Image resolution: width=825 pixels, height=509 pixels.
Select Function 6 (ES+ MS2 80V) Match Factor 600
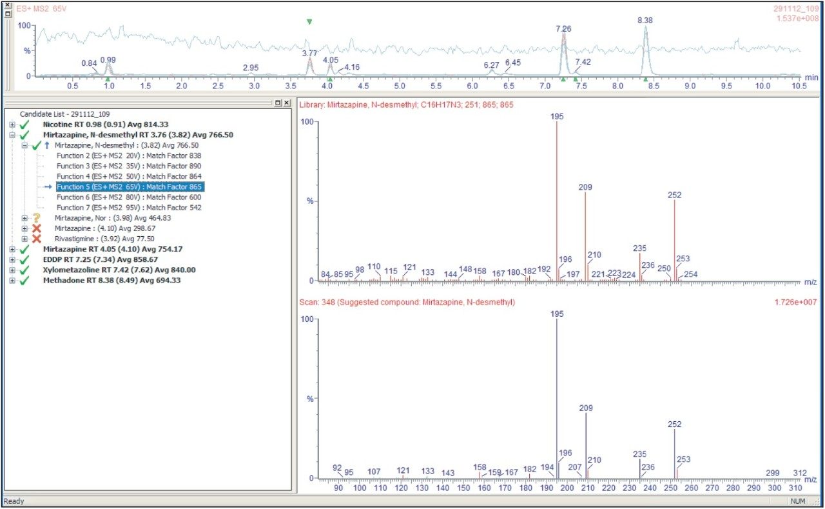click(x=129, y=197)
